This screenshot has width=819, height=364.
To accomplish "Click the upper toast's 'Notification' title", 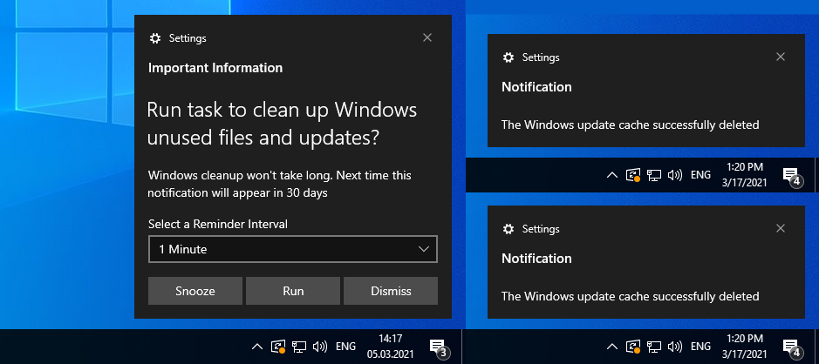I will [536, 86].
